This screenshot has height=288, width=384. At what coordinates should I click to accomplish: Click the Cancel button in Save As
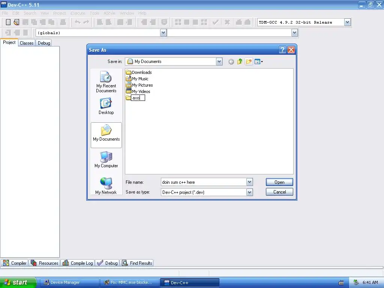point(279,192)
